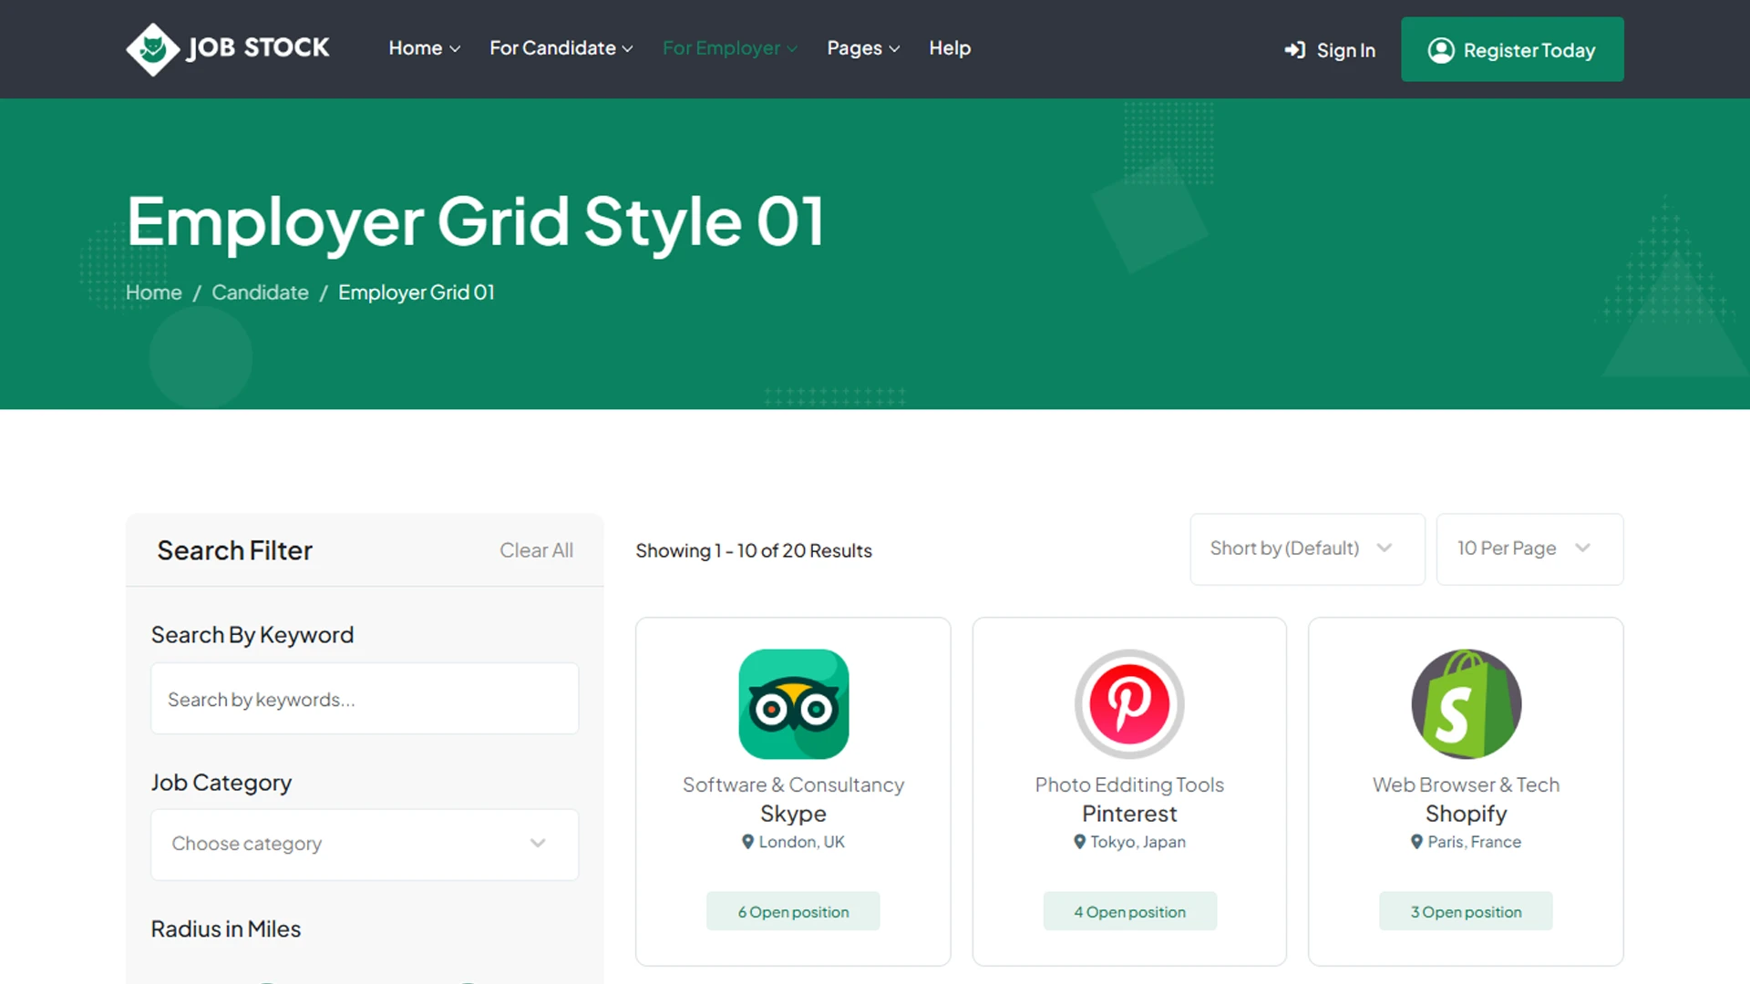The height and width of the screenshot is (984, 1750).
Task: Click the Register Today button
Action: pos(1512,49)
